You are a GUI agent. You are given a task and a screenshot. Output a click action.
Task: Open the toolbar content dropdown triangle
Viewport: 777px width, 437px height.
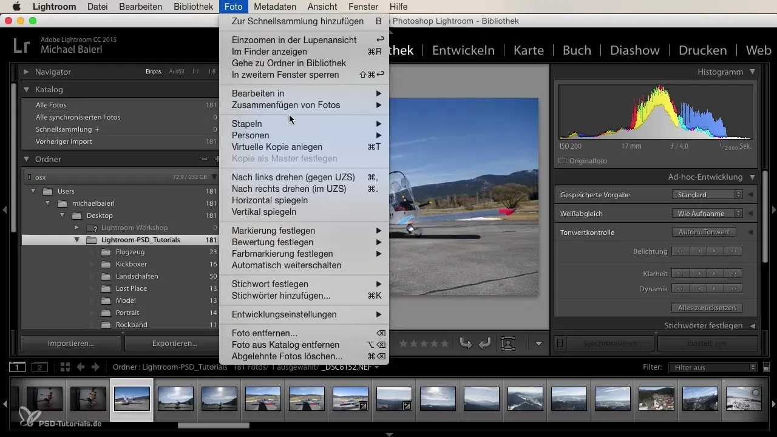click(538, 344)
